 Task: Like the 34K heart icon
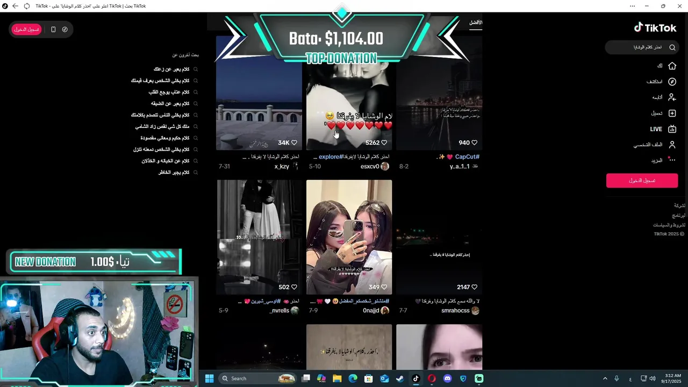(294, 143)
